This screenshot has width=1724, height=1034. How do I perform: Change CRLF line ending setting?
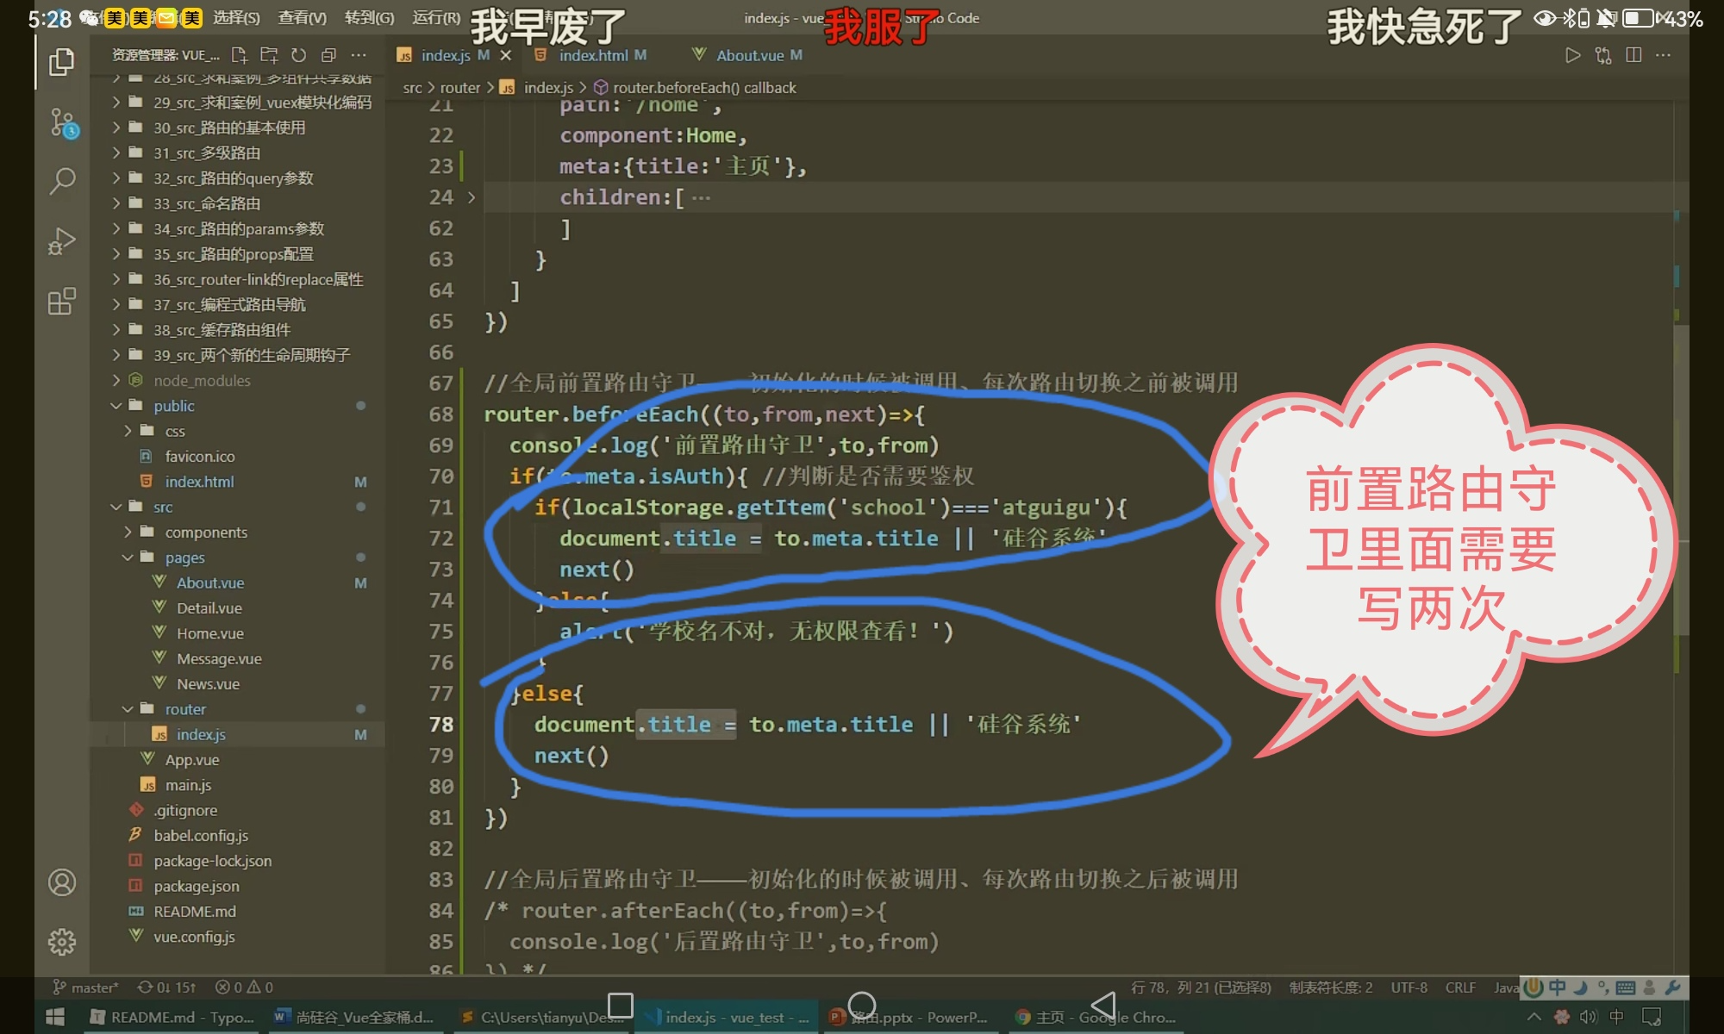click(1460, 987)
